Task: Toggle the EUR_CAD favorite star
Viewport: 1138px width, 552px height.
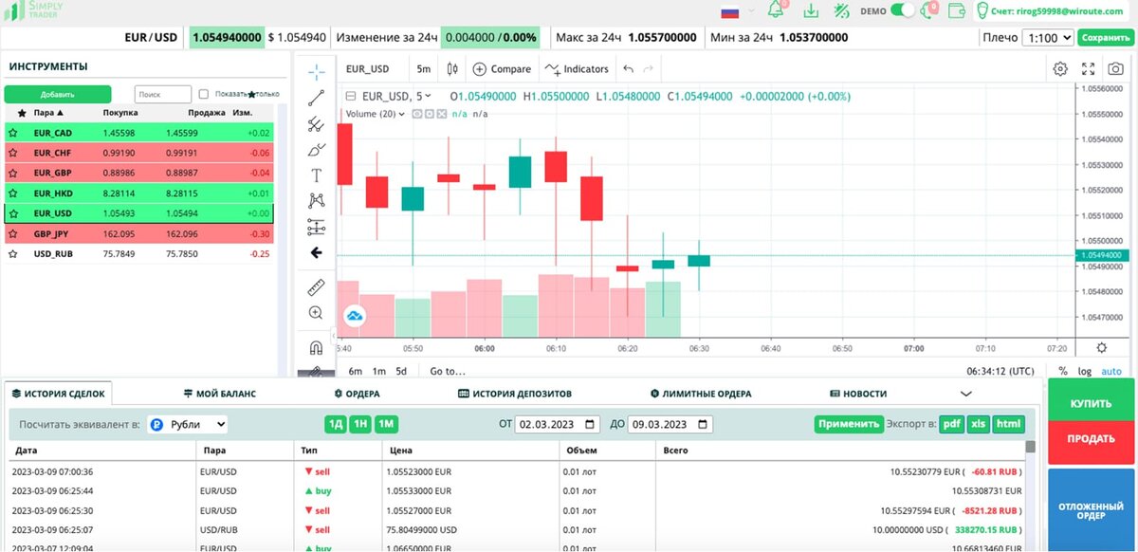Action: point(13,134)
